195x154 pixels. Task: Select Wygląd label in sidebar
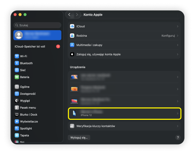25,101
